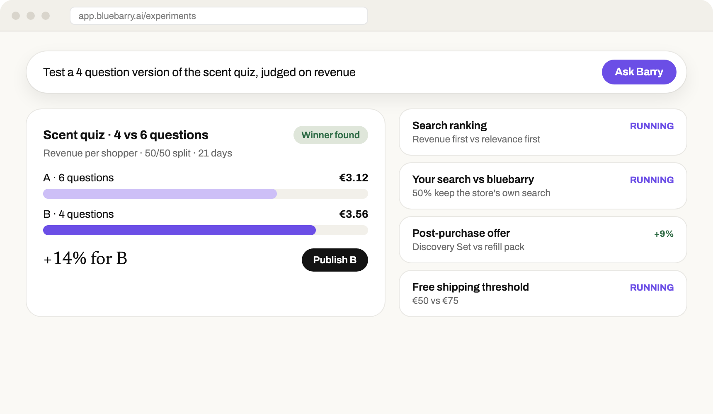Click the +9% result on Post-purchase offer
Image resolution: width=713 pixels, height=414 pixels.
(664, 234)
